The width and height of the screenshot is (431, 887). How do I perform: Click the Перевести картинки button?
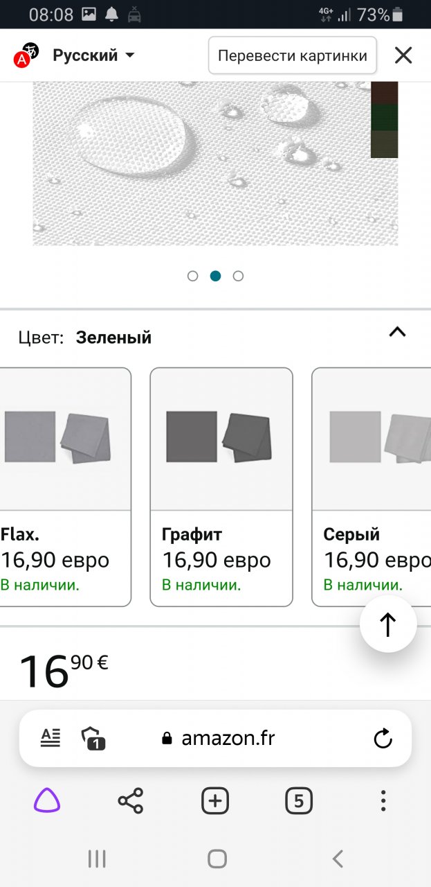(292, 55)
